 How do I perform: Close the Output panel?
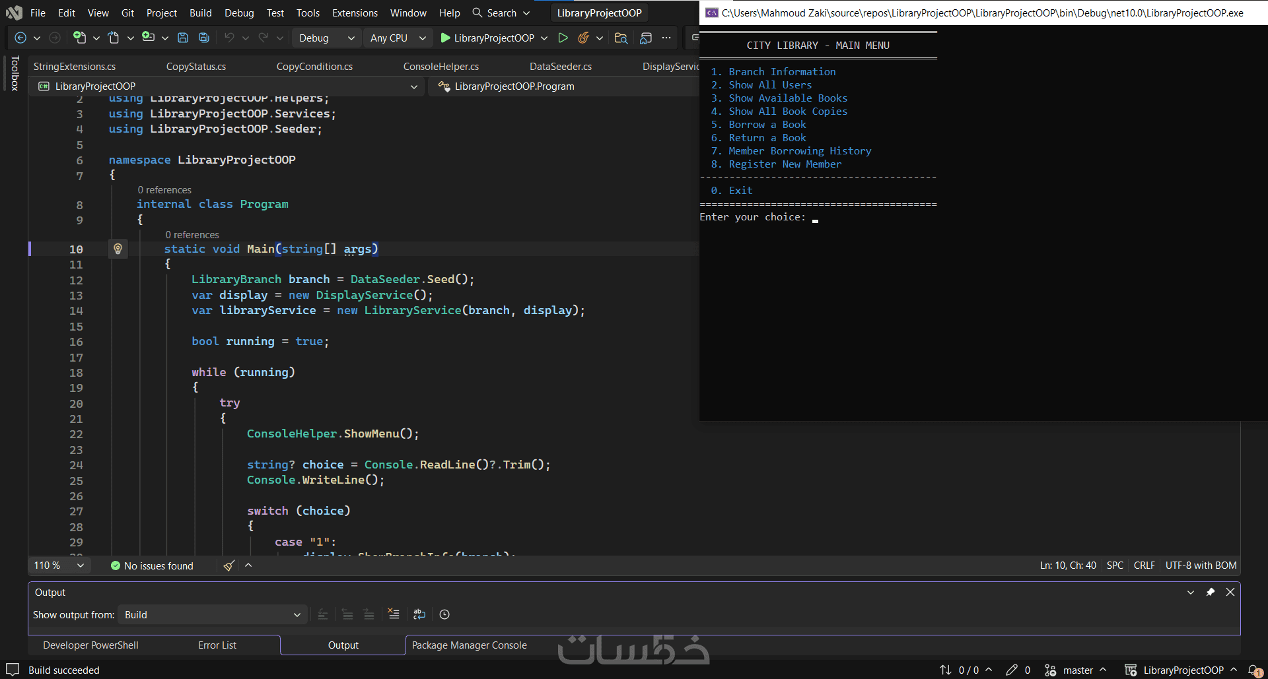[1230, 593]
